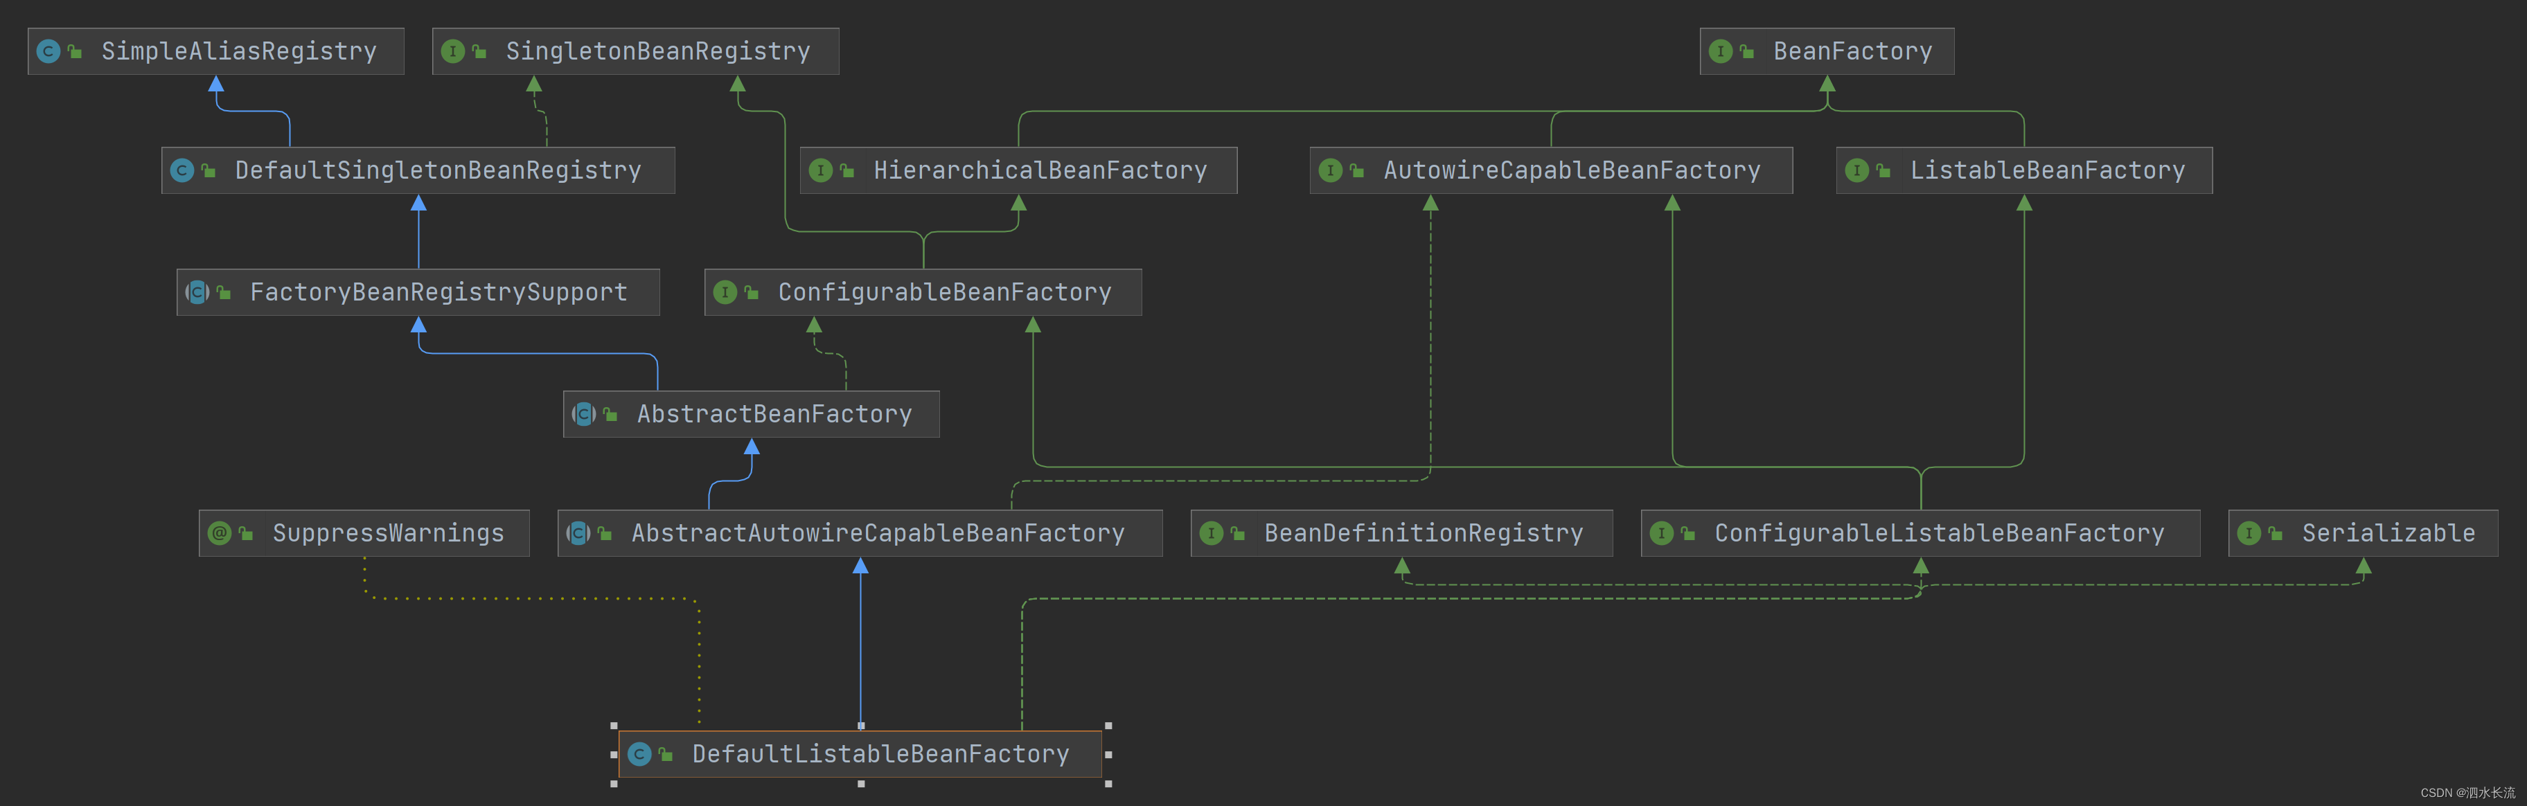Click the public lock icon on Serializable
Image resolution: width=2527 pixels, height=806 pixels.
(2275, 535)
